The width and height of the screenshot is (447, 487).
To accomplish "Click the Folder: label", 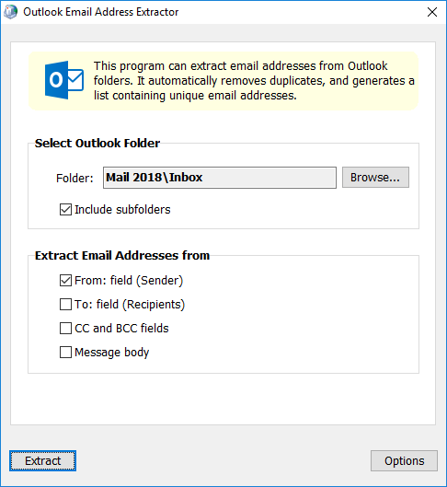I will 74,179.
